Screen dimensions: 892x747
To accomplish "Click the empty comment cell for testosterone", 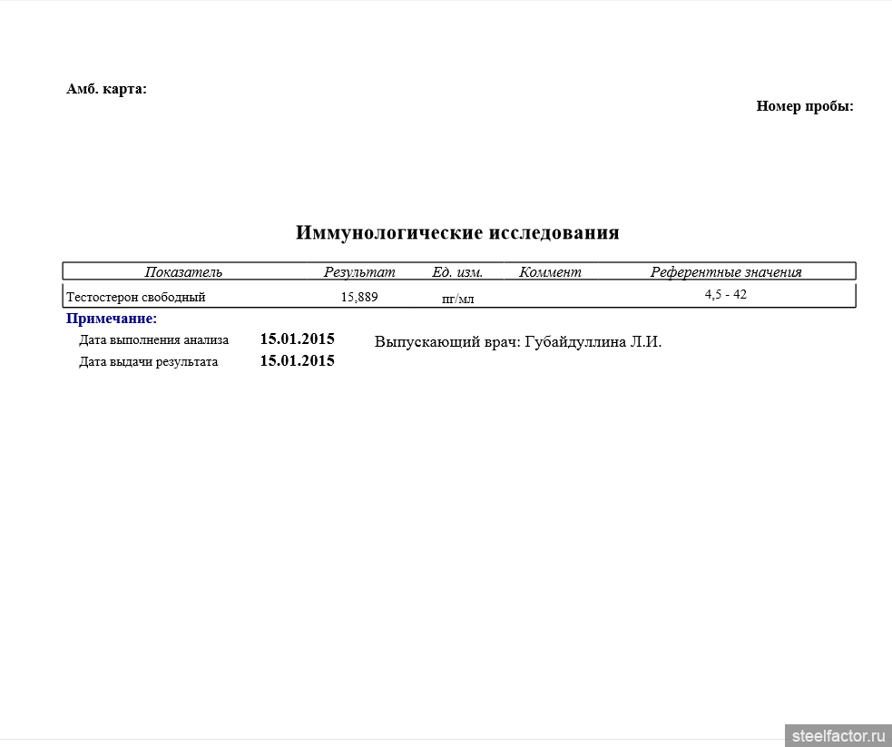I will click(550, 297).
